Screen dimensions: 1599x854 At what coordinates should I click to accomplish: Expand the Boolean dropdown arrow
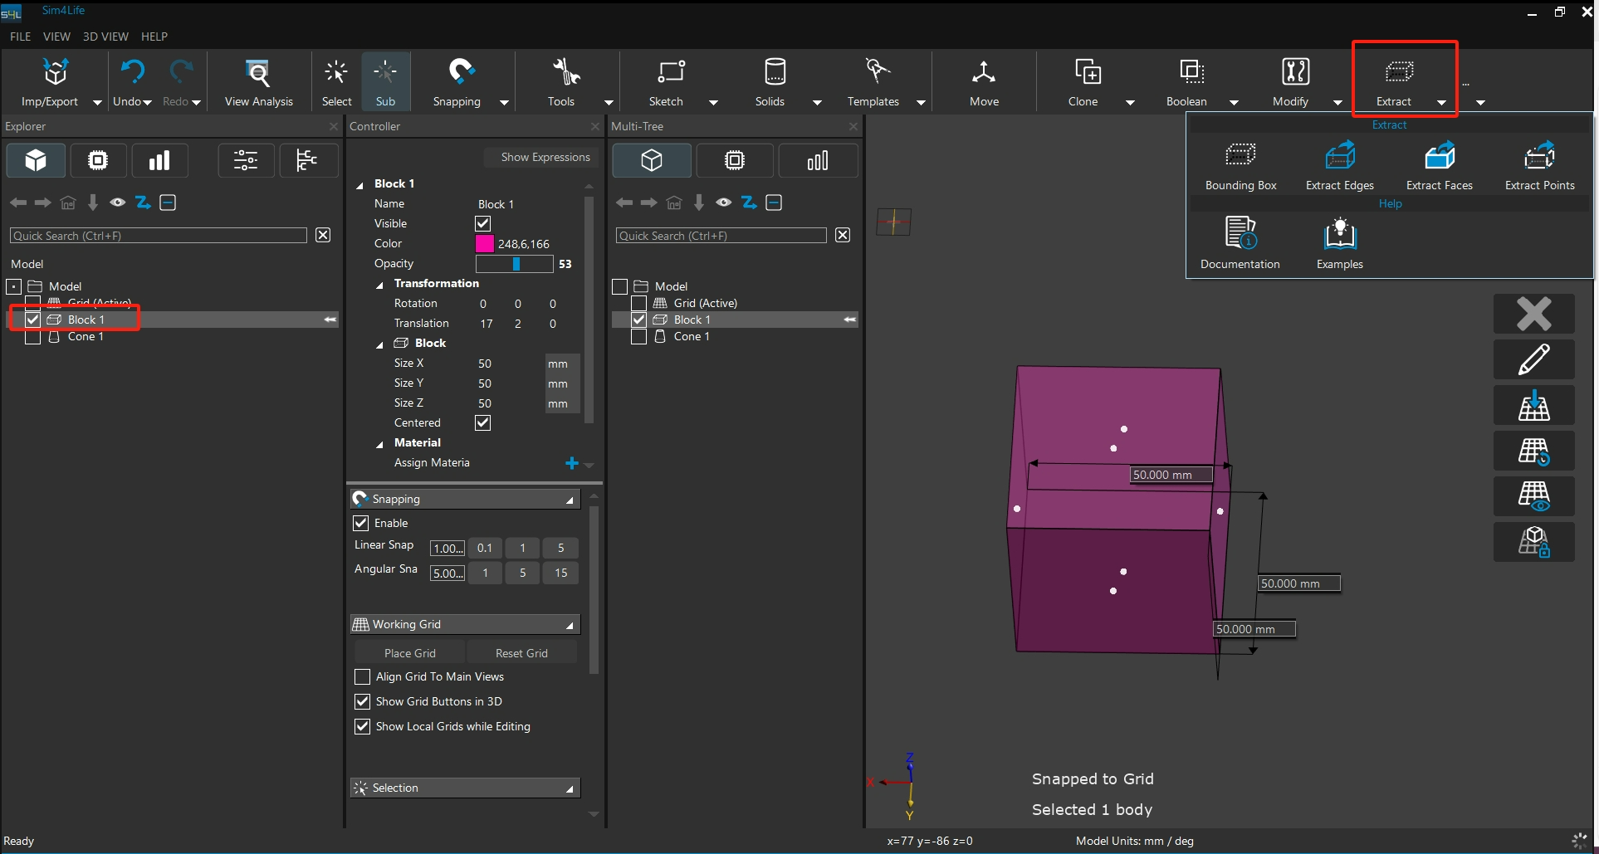point(1234,102)
